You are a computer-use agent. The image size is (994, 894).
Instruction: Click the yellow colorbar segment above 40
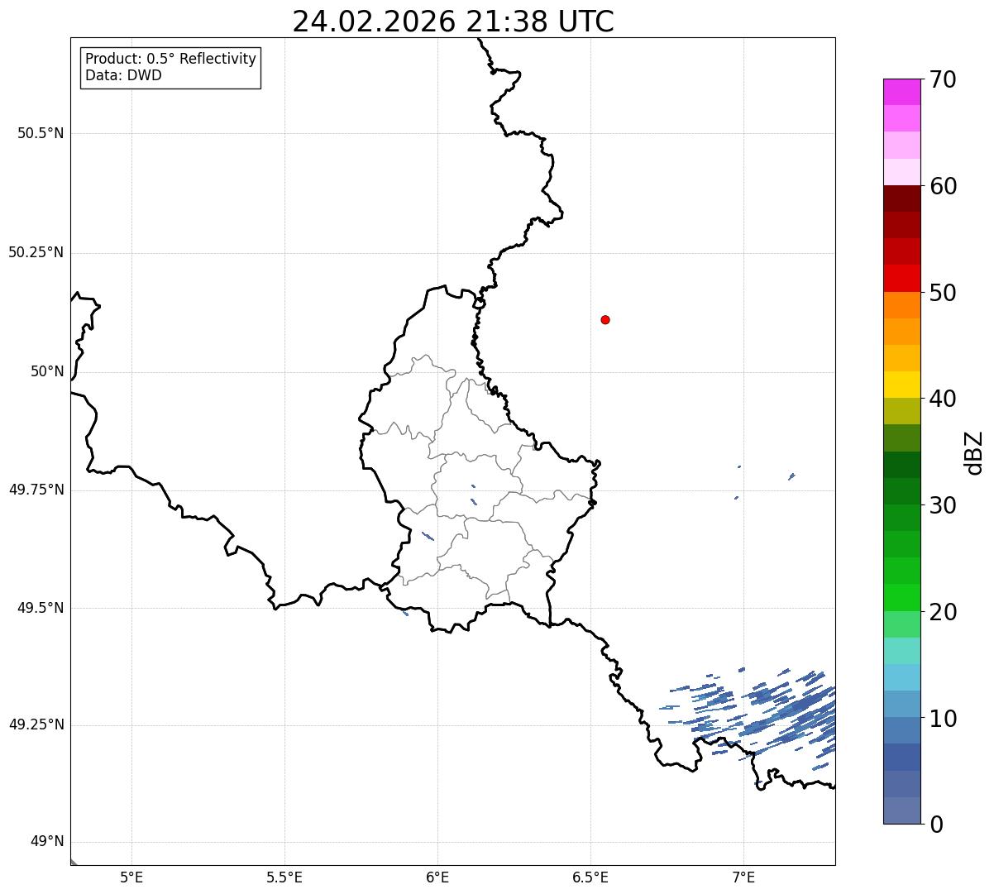[x=901, y=385]
